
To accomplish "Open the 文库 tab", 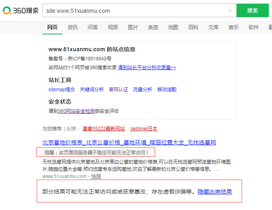I will [x=213, y=27].
